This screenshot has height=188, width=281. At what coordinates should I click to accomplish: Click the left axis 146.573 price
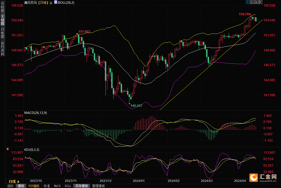tap(17, 65)
